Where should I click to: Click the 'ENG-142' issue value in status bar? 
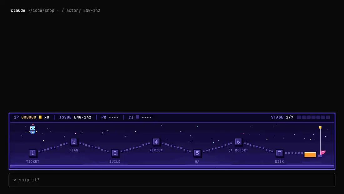83,117
